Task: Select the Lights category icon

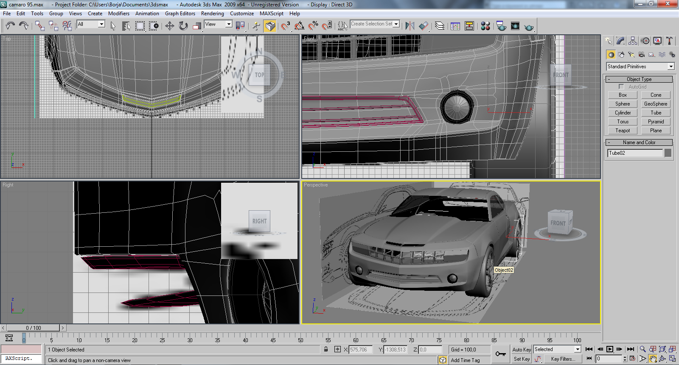Action: coord(631,55)
